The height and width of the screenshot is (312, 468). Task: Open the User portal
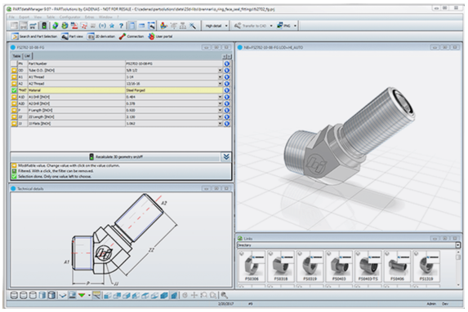tap(160, 37)
